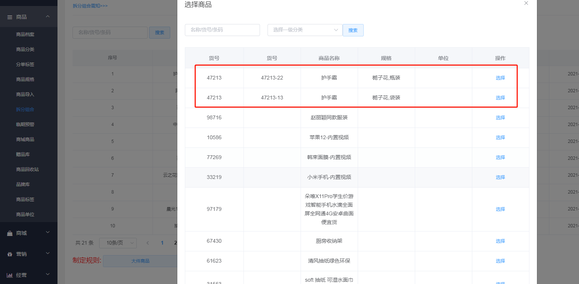This screenshot has height=284, width=579.
Task: Open the 10条/页 page size dropdown
Action: 118,243
